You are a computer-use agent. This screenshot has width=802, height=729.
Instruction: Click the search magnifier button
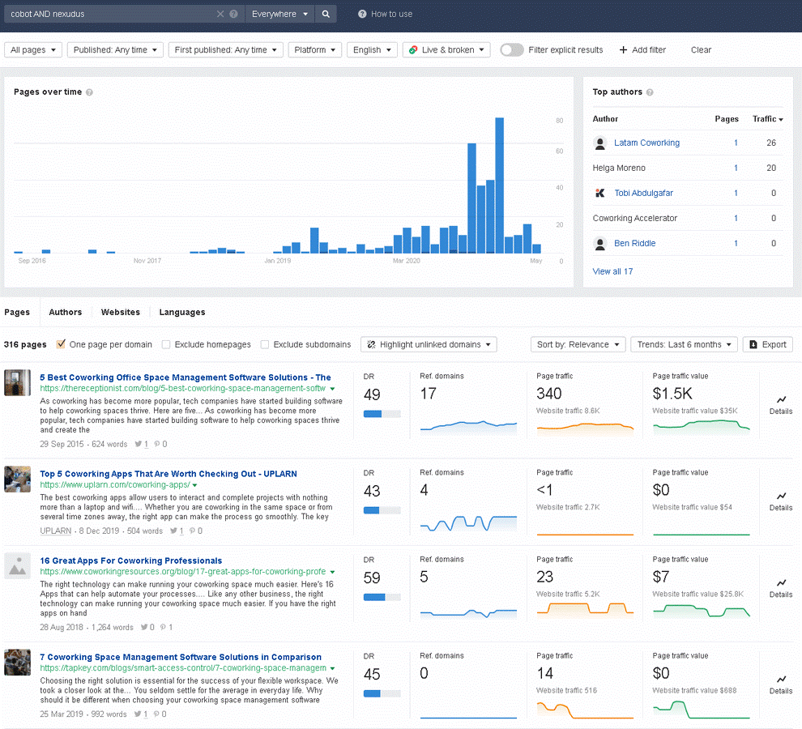coord(326,14)
